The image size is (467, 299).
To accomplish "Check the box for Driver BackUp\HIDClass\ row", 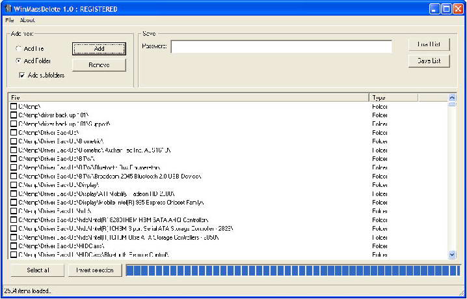I will (14, 246).
